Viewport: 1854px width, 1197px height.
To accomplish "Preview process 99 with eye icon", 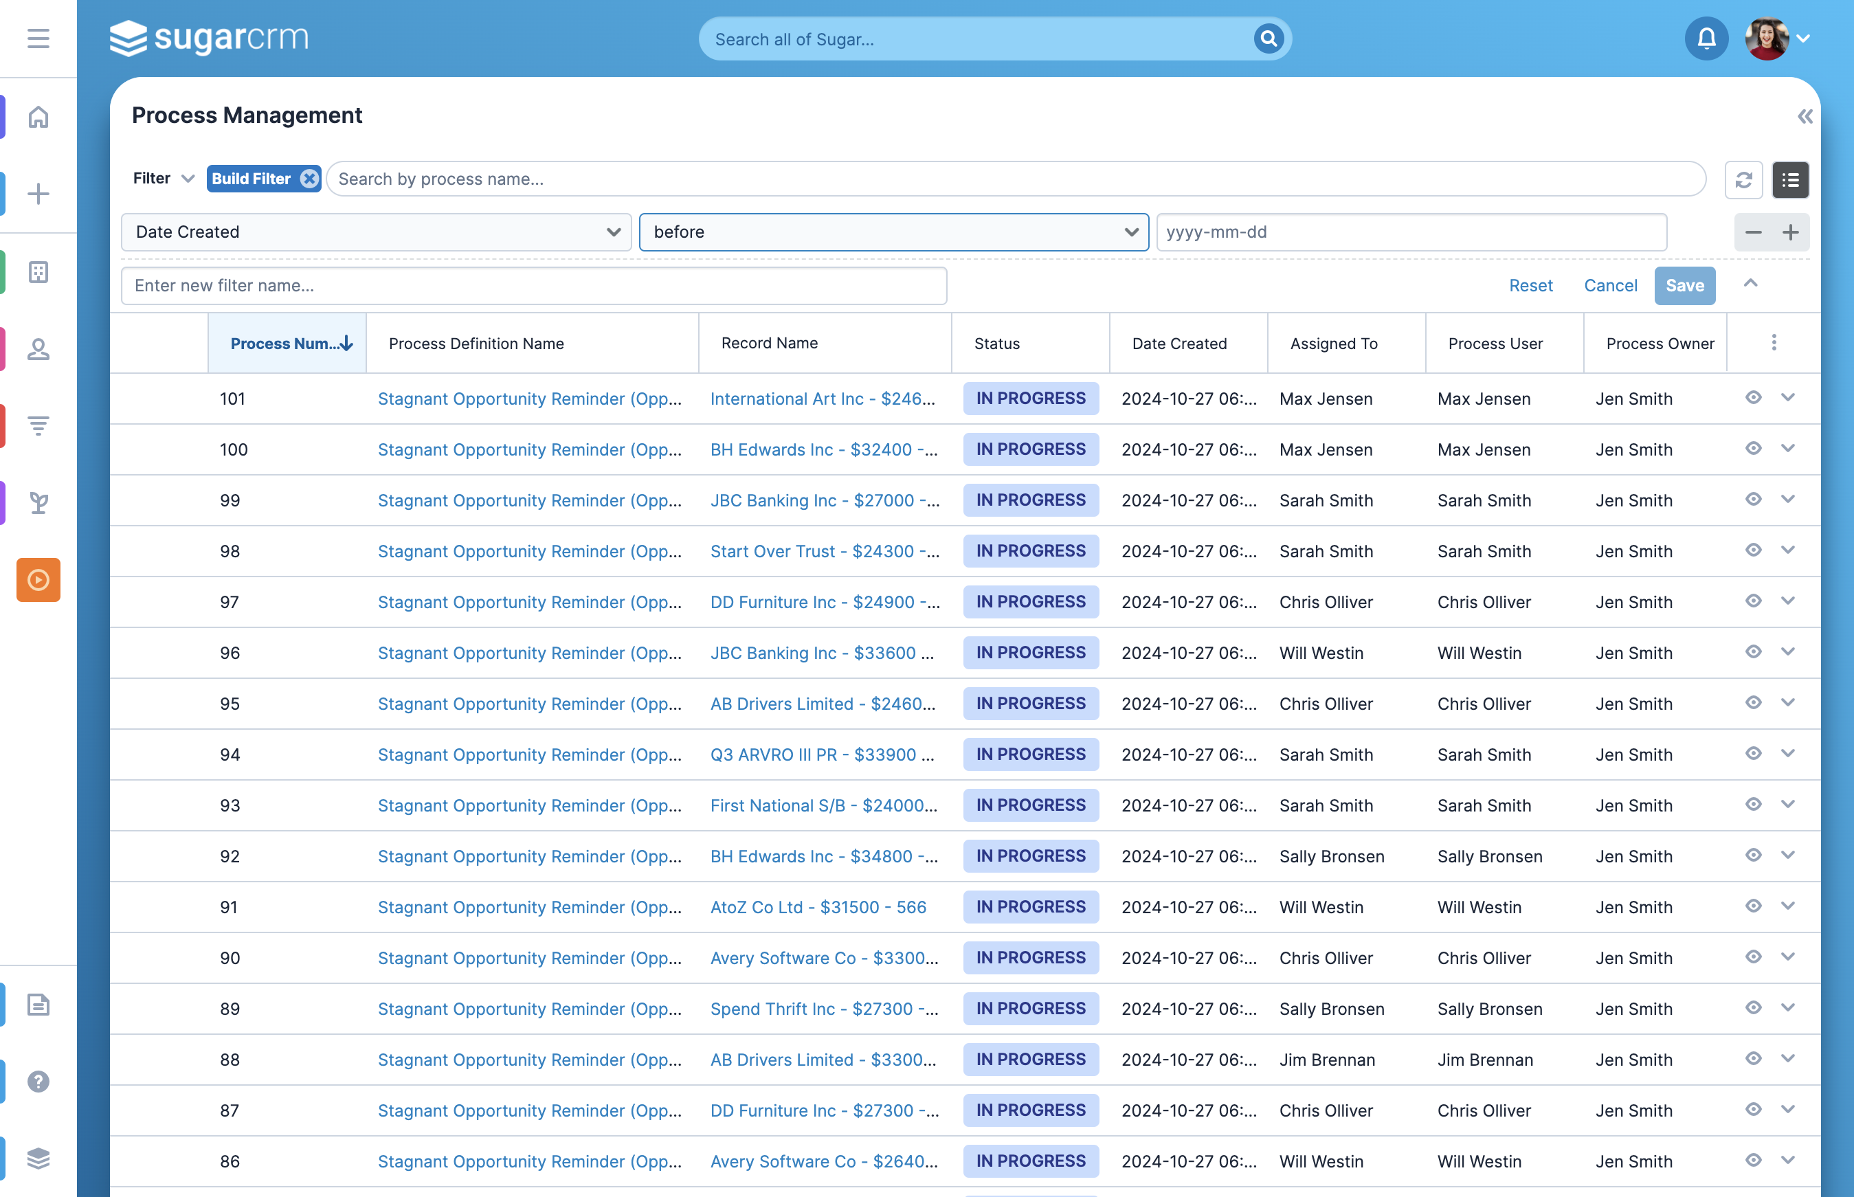I will tap(1753, 499).
